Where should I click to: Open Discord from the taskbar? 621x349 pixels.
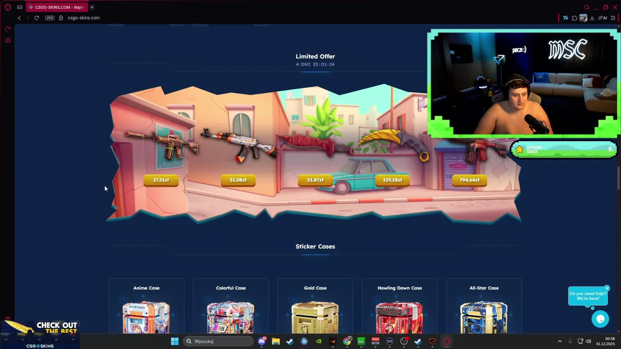262,341
